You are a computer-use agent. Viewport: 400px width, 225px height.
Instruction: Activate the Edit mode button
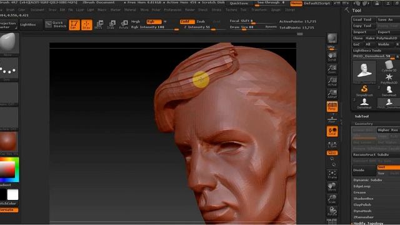click(x=74, y=25)
